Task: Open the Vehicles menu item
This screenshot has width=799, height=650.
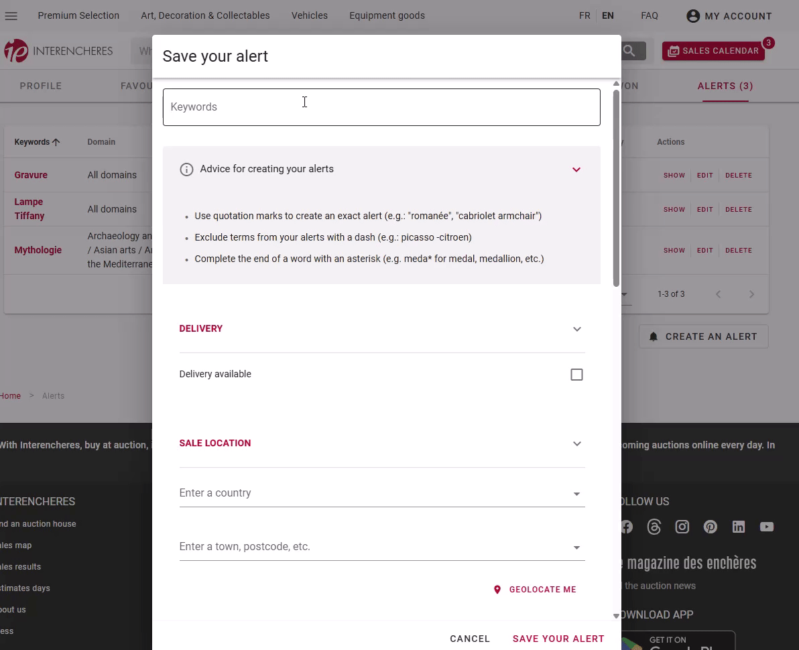Action: pos(310,15)
